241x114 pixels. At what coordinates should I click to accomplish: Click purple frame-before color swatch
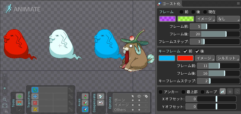click(167, 19)
